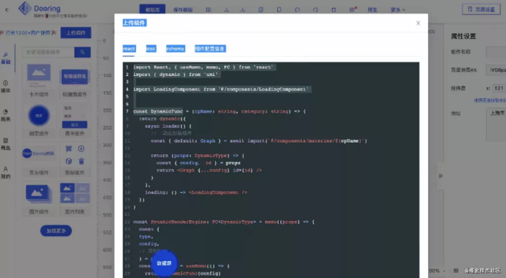Screen dimensions: 506x278
Task: Click the blue 上传组件 button
Action: point(76,33)
